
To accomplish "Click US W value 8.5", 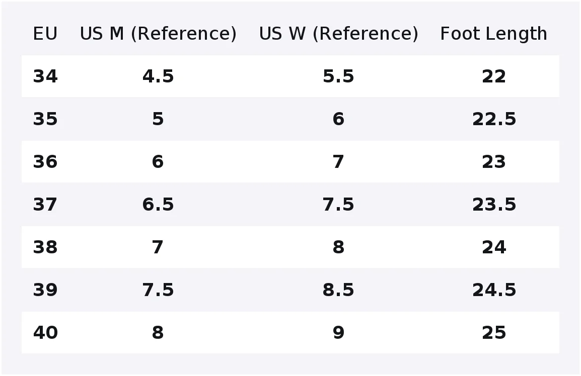I will coord(339,290).
